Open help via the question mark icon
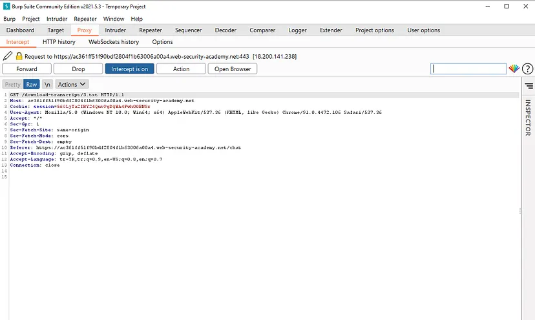The width and height of the screenshot is (535, 320). click(527, 69)
